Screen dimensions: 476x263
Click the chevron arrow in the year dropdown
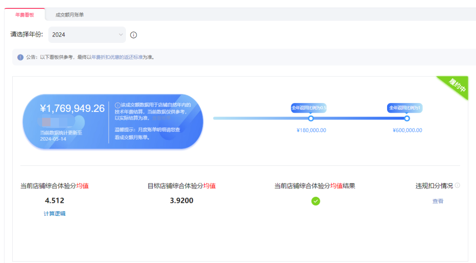click(120, 35)
